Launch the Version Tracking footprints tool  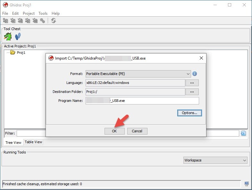18,36
